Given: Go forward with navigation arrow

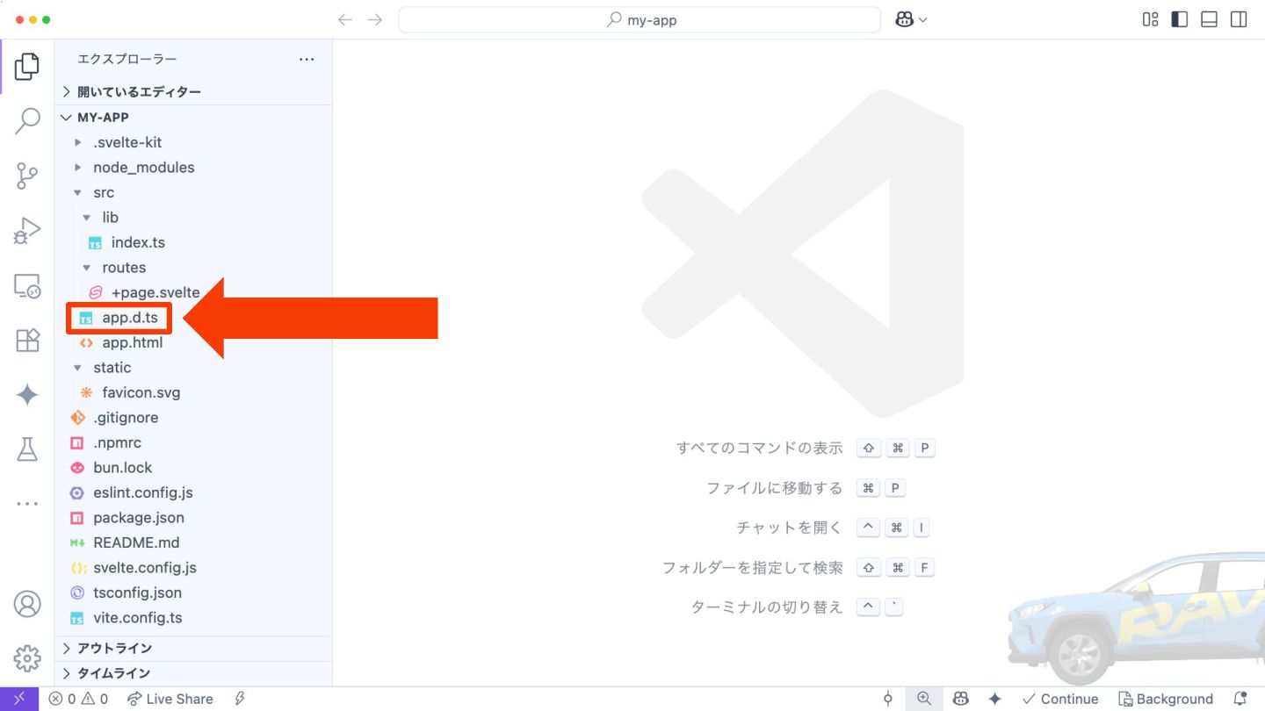Looking at the screenshot, I should coord(375,19).
